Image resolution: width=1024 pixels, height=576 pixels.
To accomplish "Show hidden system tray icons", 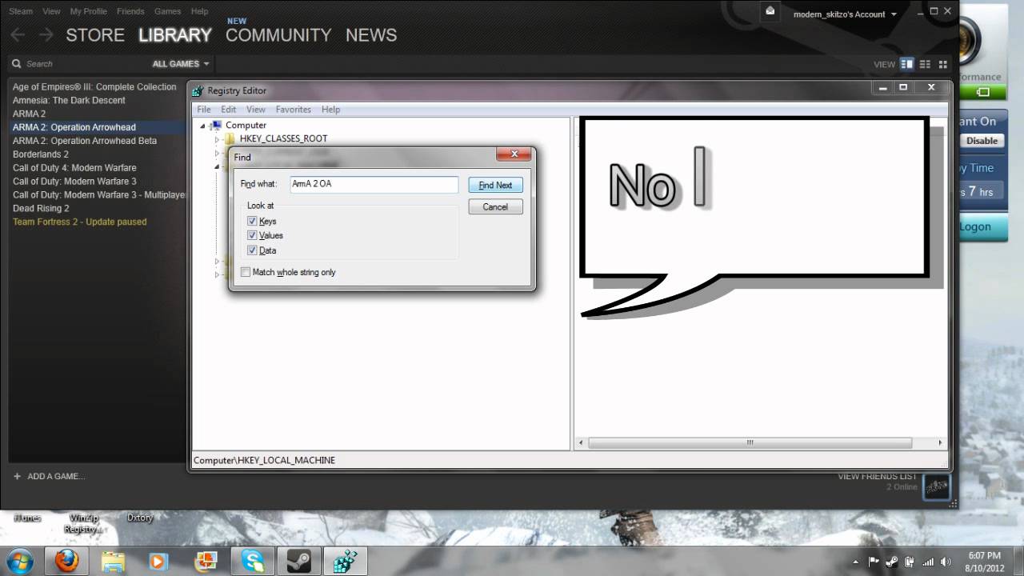I will pos(857,562).
